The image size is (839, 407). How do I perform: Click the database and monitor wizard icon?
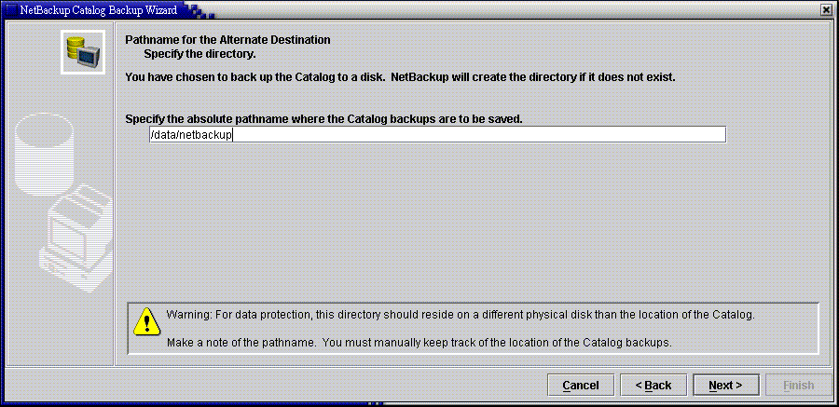click(82, 52)
